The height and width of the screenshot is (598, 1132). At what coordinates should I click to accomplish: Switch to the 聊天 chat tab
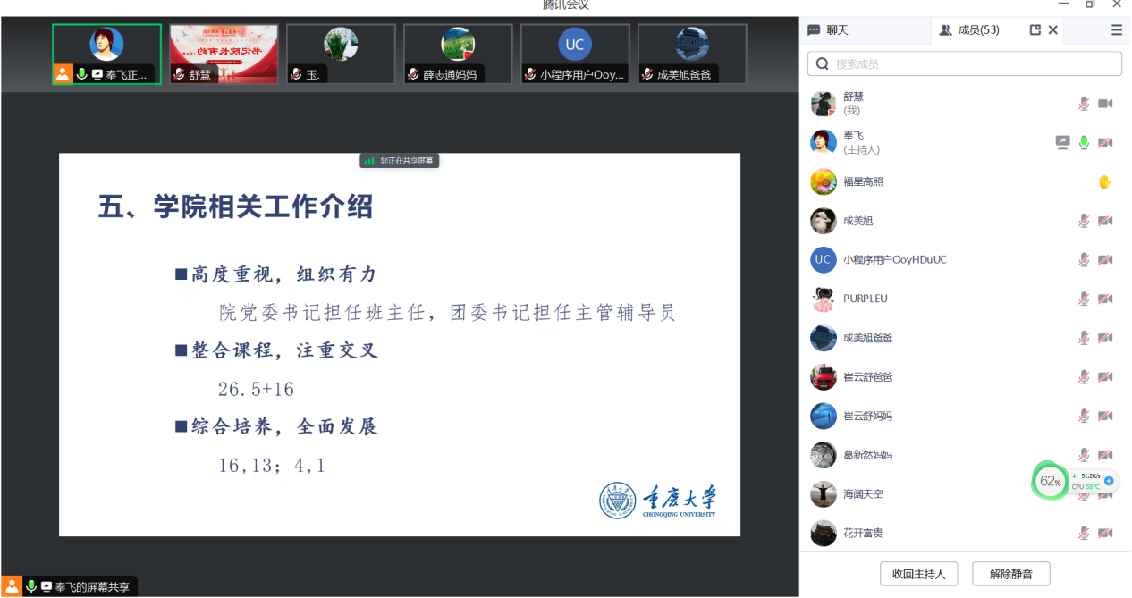coord(828,30)
